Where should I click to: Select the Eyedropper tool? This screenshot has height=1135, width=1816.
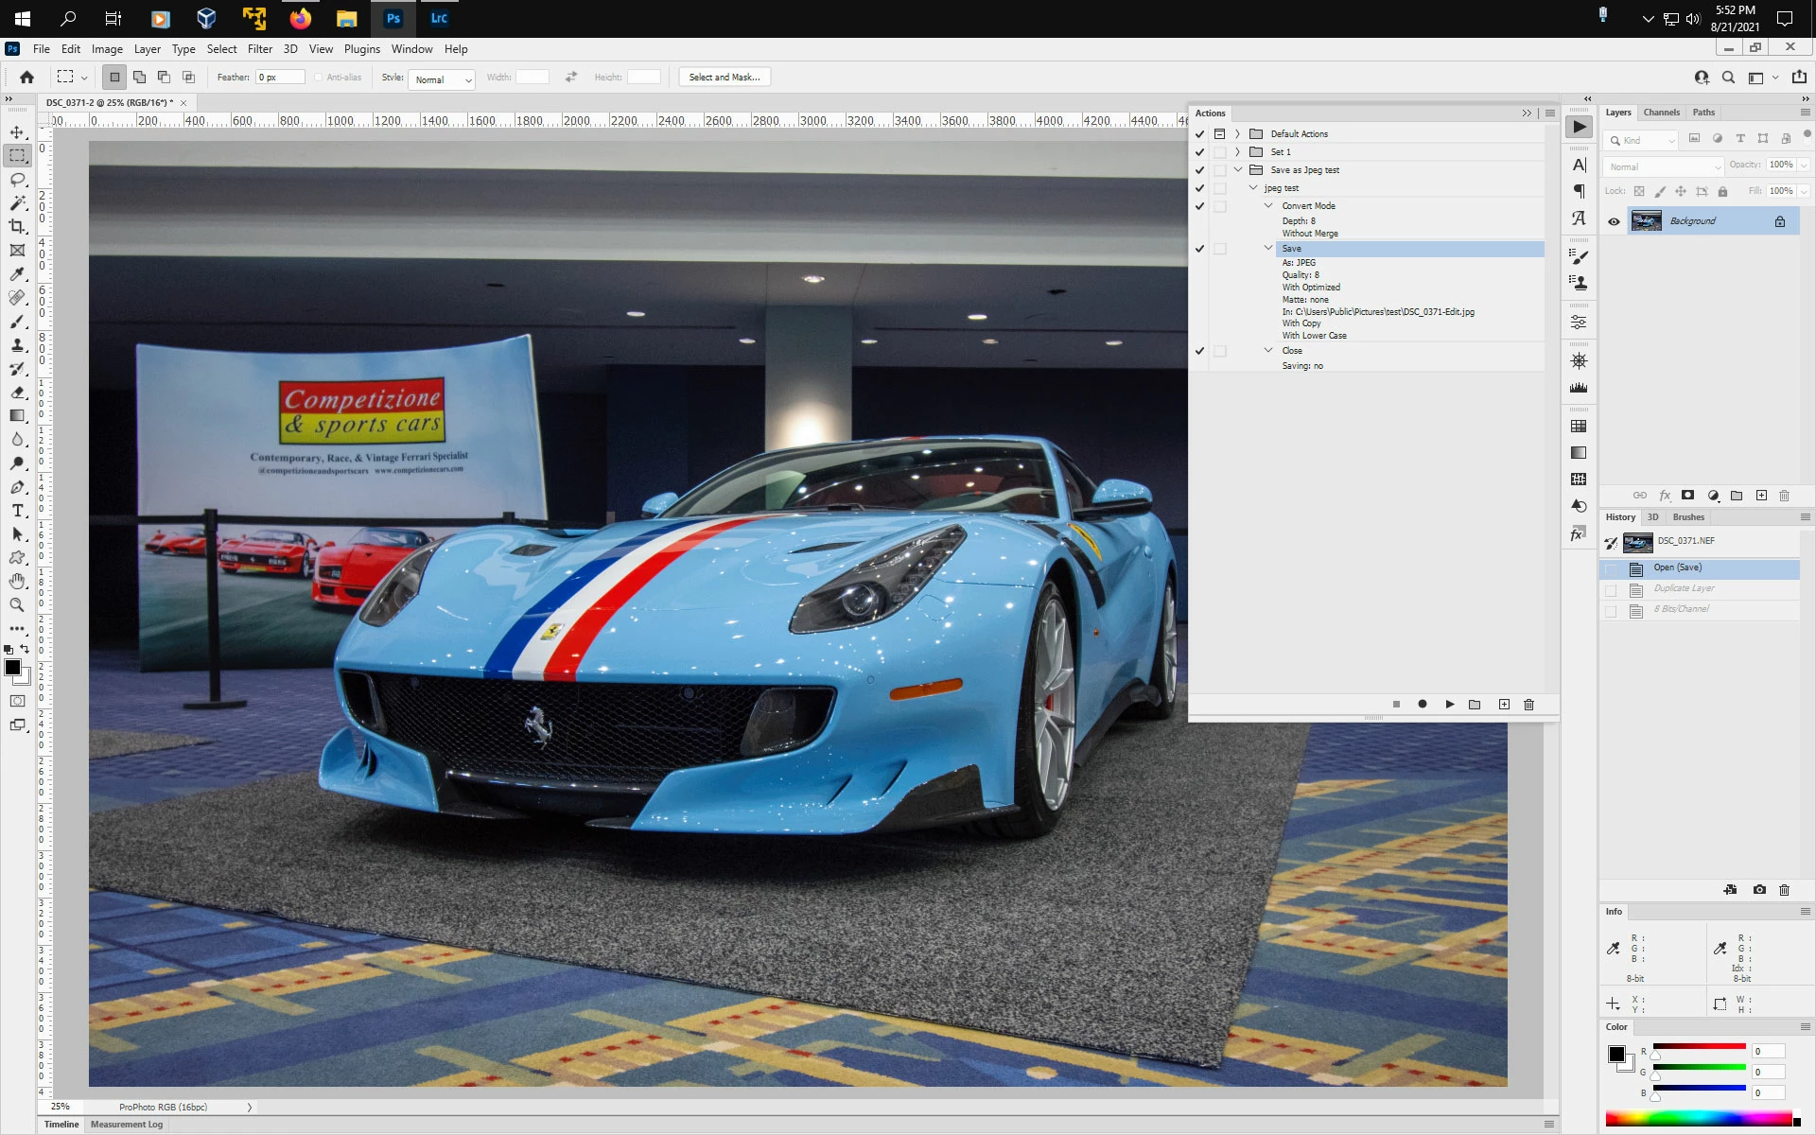click(17, 274)
